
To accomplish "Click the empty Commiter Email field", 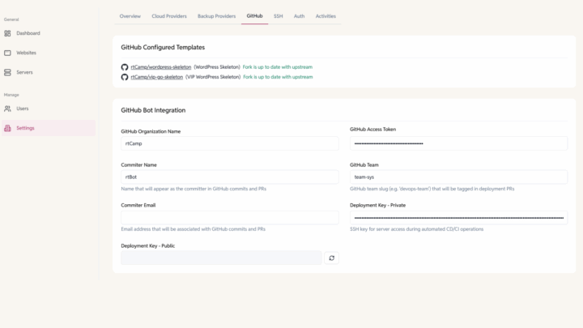I will 230,218.
